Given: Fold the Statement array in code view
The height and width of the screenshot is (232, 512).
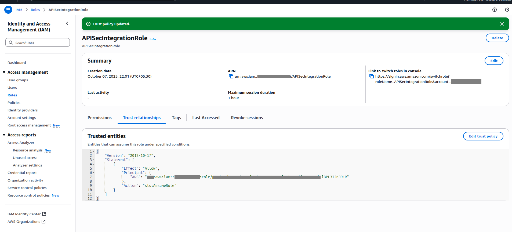Looking at the screenshot, I should (94, 160).
